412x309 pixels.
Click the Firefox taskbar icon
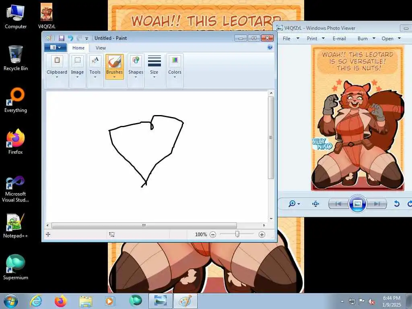[61, 301]
